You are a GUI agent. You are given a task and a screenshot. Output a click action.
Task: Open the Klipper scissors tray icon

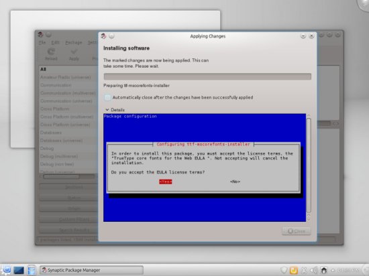[304, 271]
